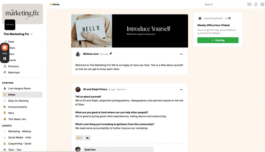
Task: Open the notifications bell icon
Action: pyautogui.click(x=256, y=4)
